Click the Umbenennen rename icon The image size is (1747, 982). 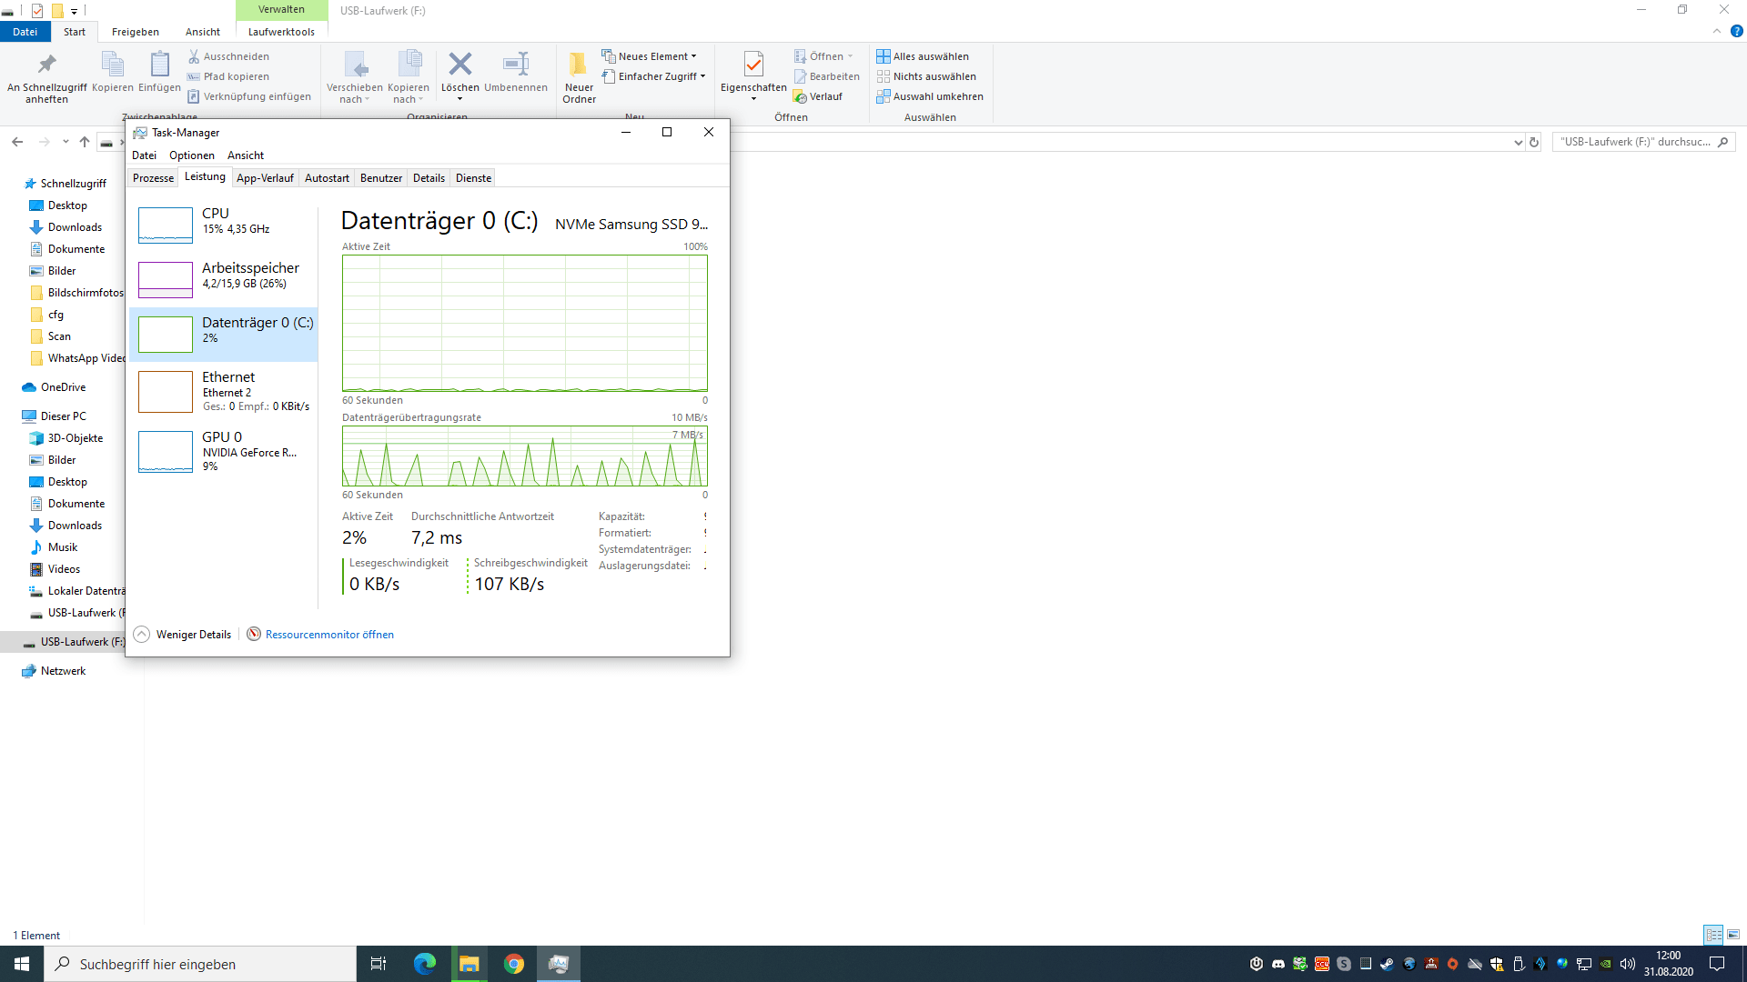pos(516,64)
